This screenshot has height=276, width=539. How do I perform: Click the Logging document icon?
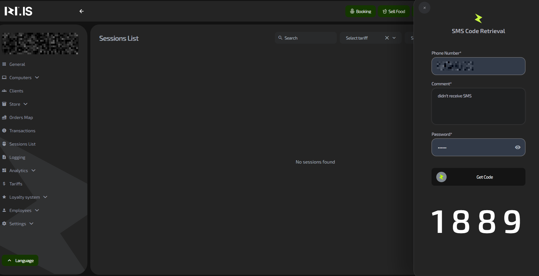4,157
